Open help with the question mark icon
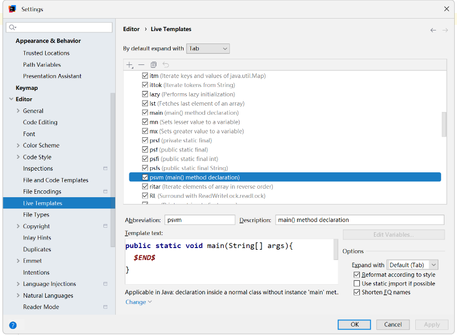Screen dimensions: 457x335 click(13, 325)
